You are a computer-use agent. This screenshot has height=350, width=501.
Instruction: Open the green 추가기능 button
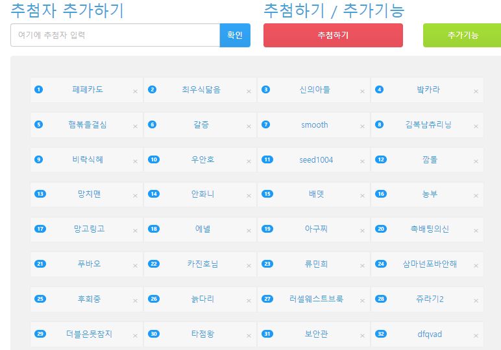pos(462,35)
